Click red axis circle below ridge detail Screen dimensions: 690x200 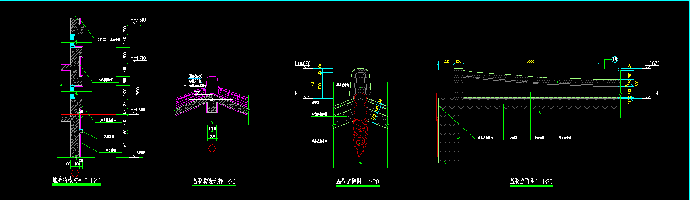212,148
